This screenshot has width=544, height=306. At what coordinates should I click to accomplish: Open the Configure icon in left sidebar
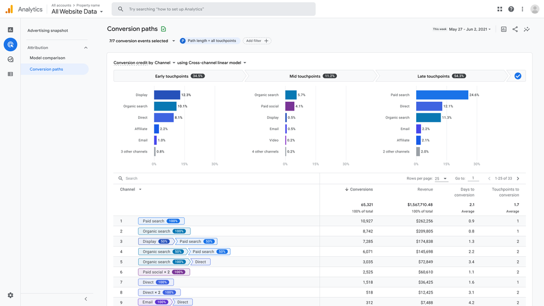tap(10, 74)
